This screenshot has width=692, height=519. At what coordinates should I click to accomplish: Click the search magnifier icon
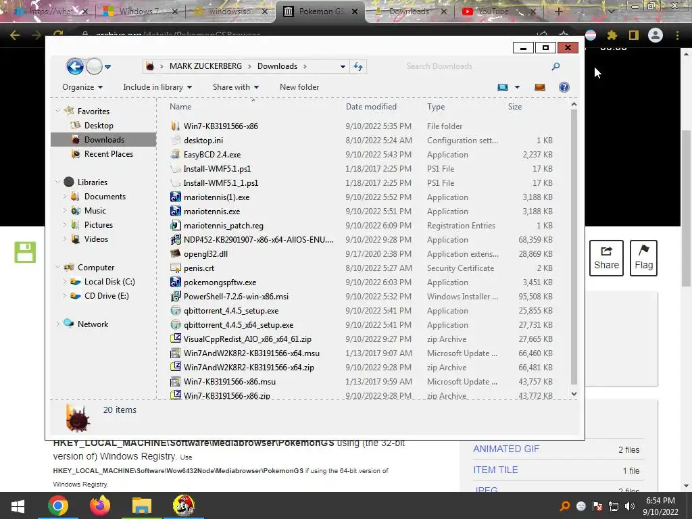[x=555, y=66]
